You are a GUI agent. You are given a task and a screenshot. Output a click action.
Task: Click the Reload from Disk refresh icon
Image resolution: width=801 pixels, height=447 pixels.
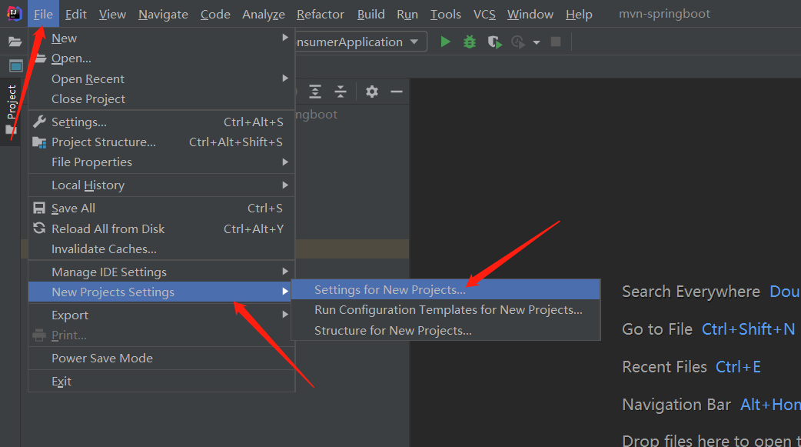pos(39,228)
